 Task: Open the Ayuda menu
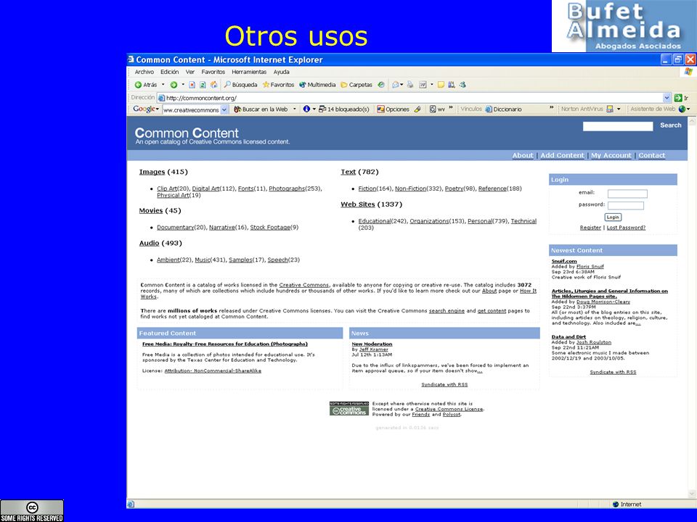tap(282, 72)
